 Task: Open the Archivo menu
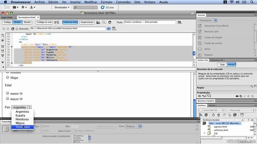39,2
